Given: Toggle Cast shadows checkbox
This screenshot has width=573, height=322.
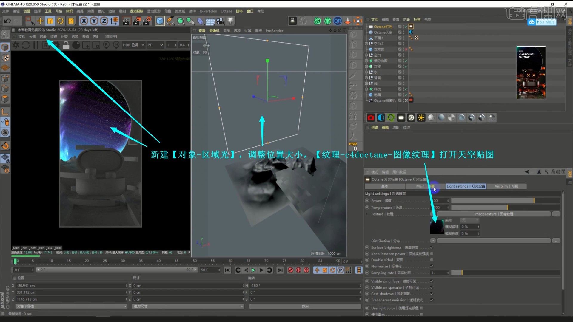Looking at the screenshot, I should click(x=432, y=294).
